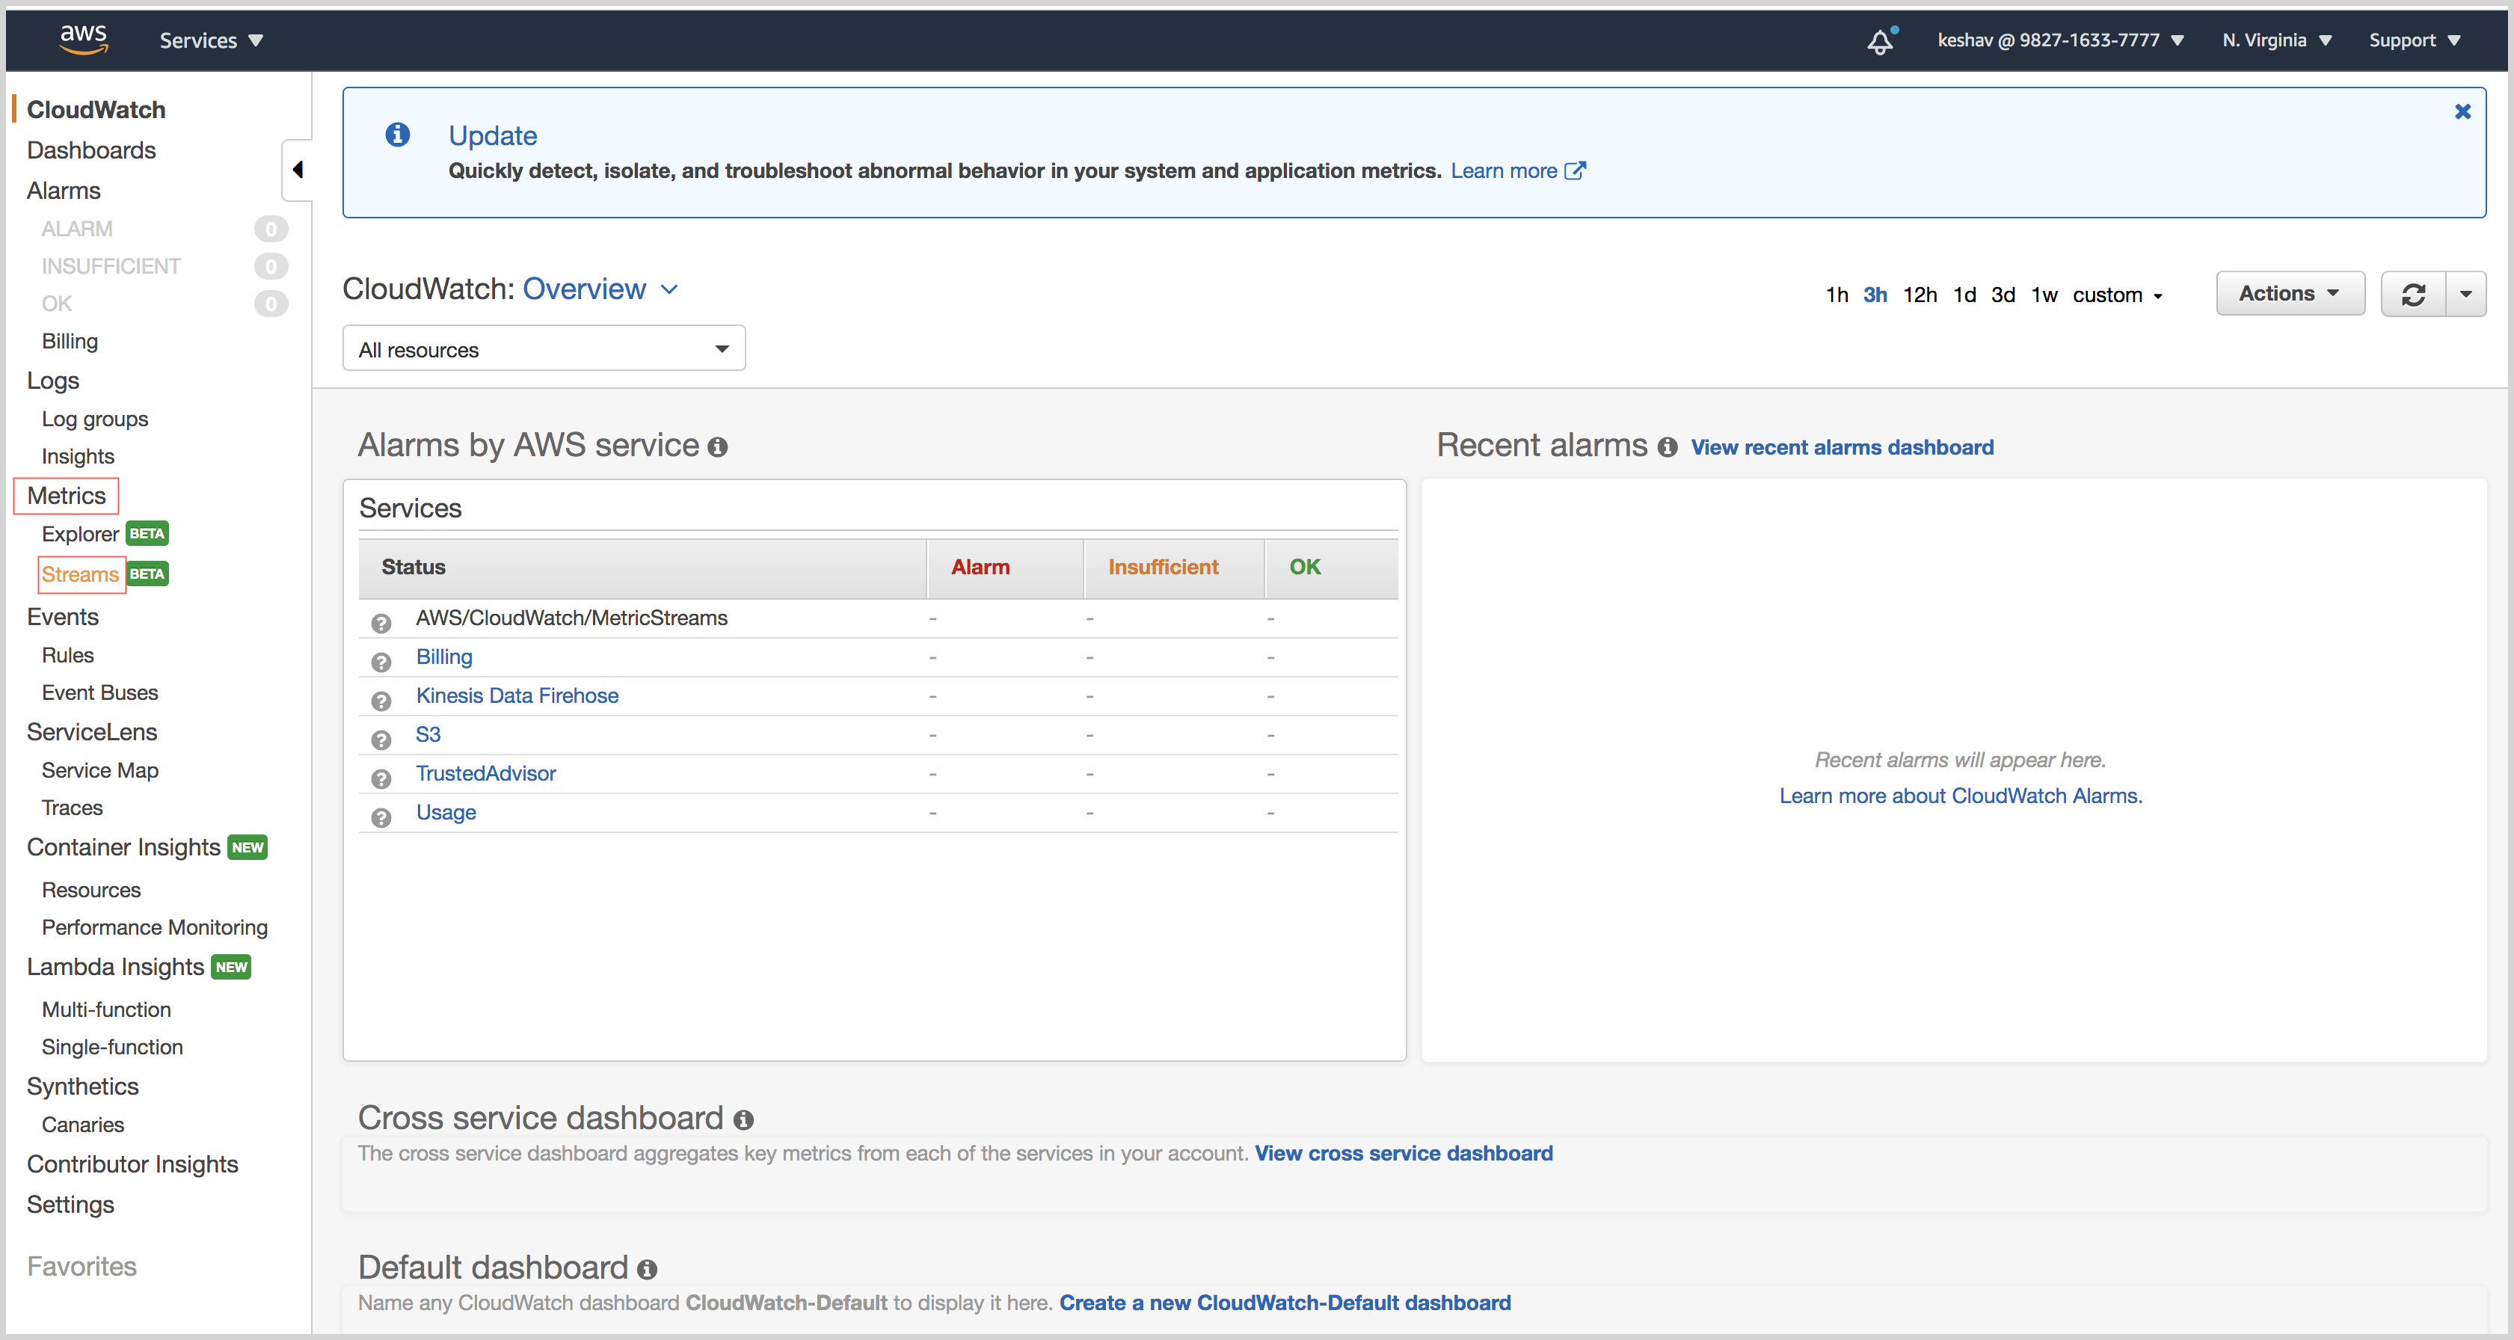Click the question mark icon next to S3
Image resolution: width=2514 pixels, height=1340 pixels.
click(381, 739)
